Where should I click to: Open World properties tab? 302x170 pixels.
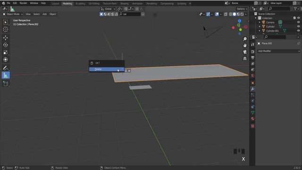tap(253, 76)
